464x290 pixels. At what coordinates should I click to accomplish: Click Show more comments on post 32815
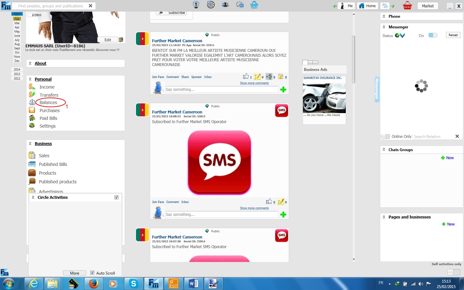(x=254, y=208)
